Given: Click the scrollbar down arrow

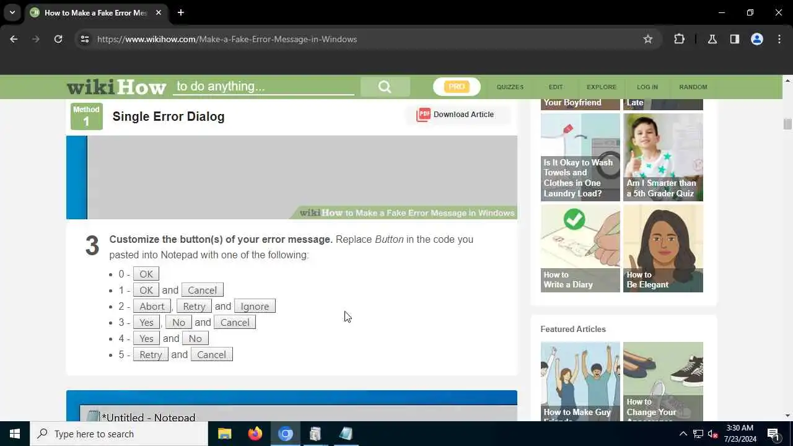Looking at the screenshot, I should (x=787, y=416).
